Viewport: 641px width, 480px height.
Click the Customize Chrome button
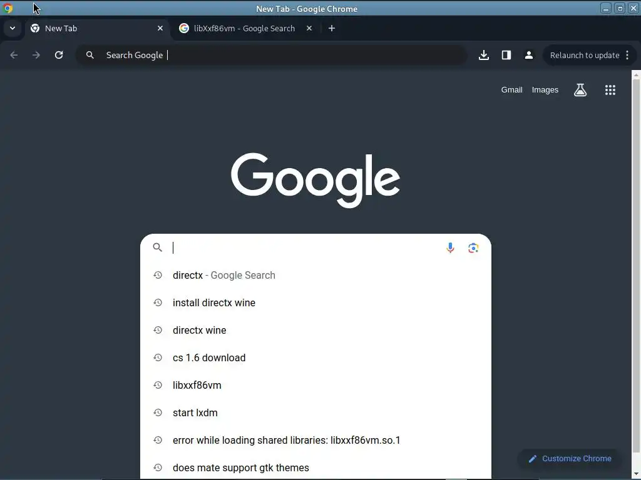click(570, 459)
